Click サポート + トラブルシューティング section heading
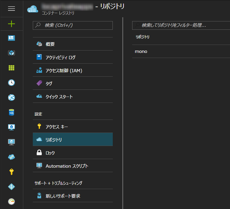The image size is (230, 209). 58,183
